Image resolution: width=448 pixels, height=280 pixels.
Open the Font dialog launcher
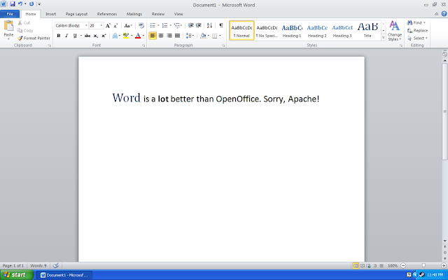tap(143, 45)
